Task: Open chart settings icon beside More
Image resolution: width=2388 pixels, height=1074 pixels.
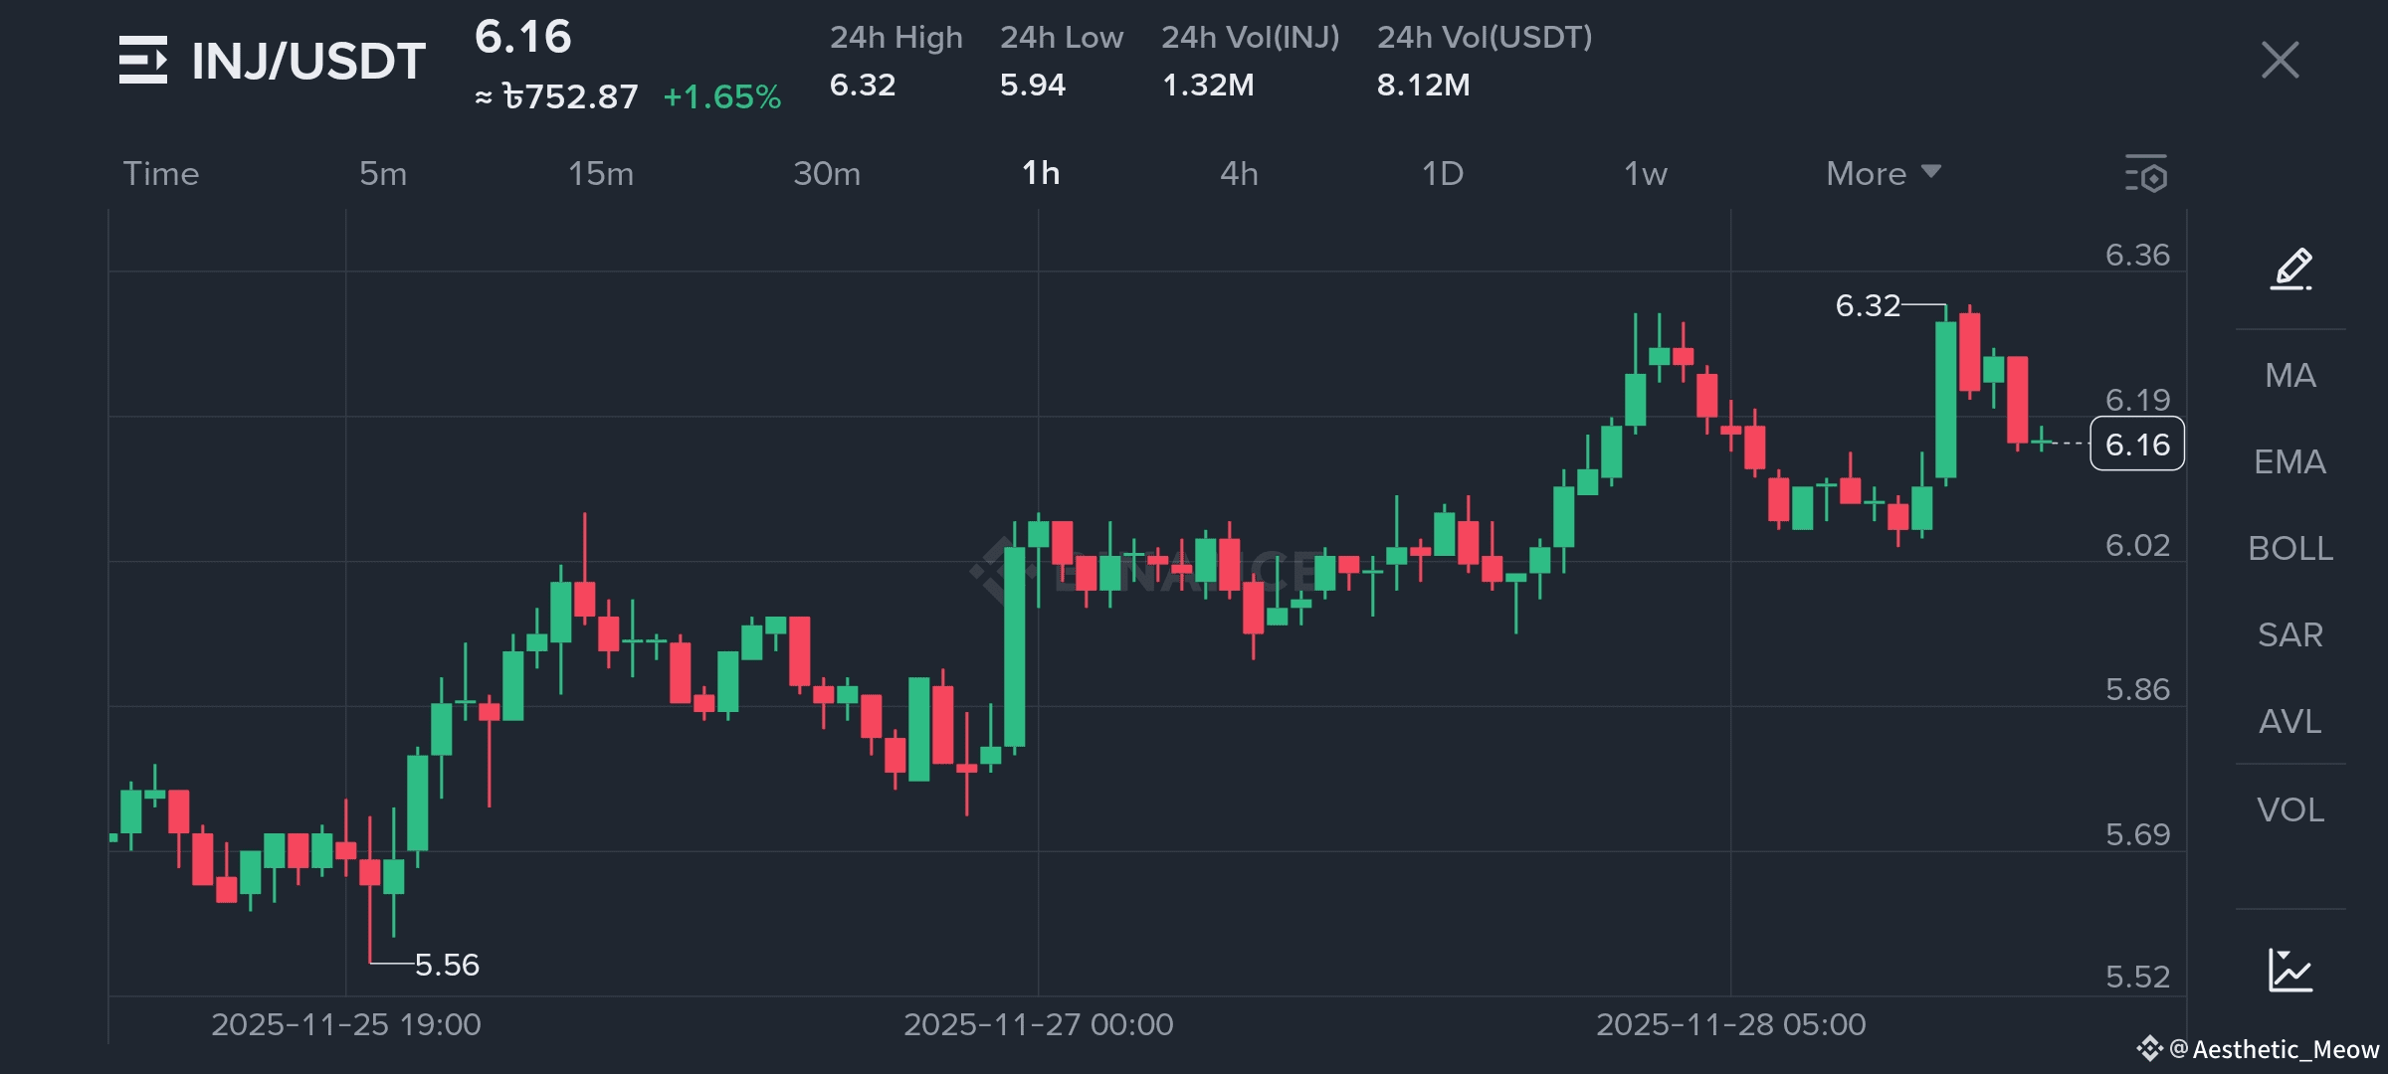Action: (2146, 174)
